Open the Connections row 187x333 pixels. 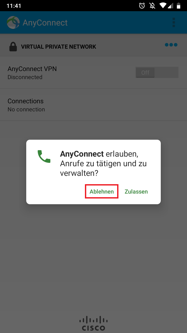coord(94,105)
